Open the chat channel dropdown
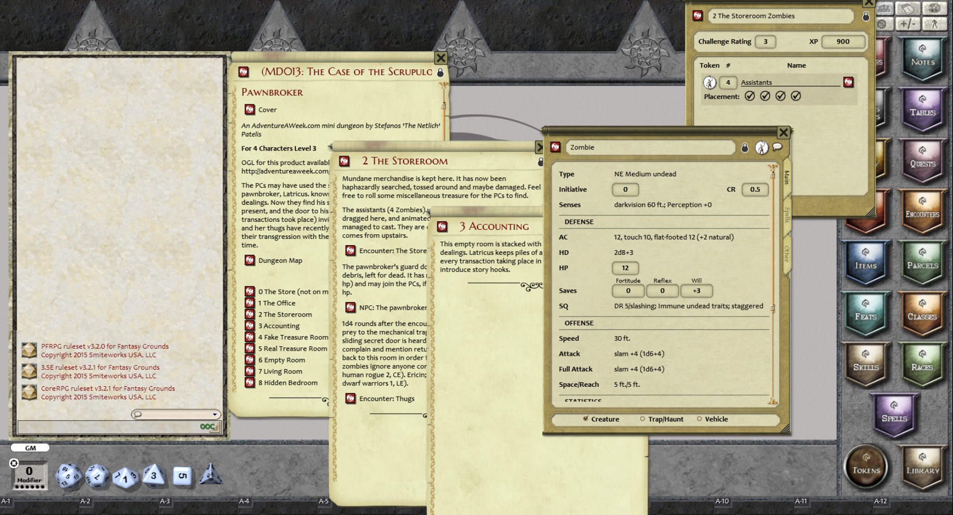 [x=214, y=414]
